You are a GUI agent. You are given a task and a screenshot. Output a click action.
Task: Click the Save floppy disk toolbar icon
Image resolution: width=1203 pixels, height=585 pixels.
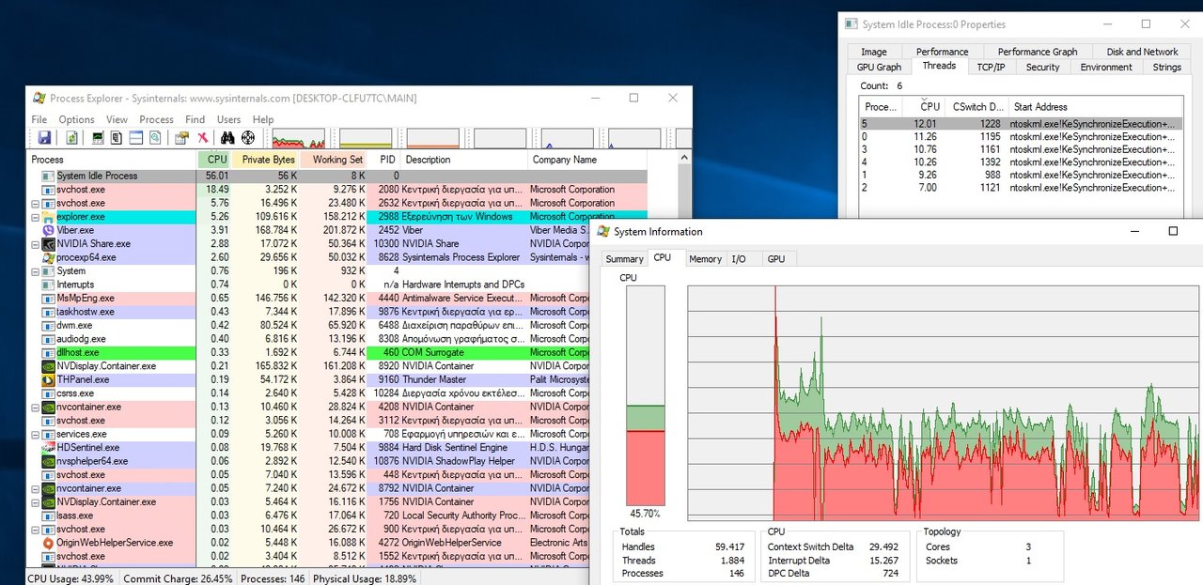pyautogui.click(x=44, y=138)
